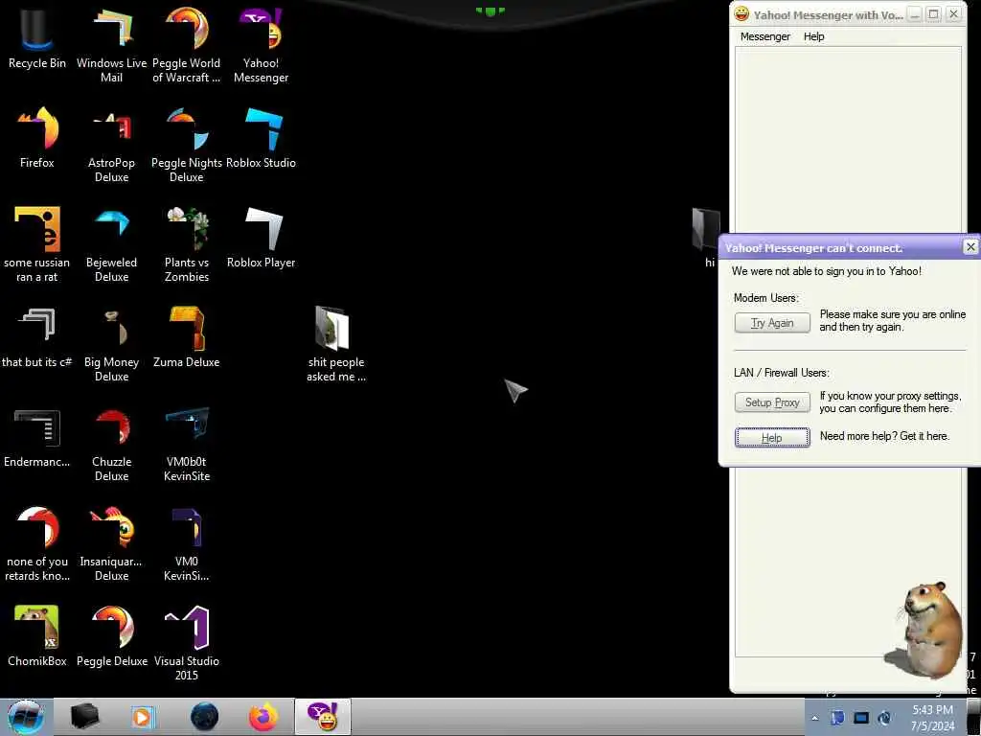Select Peggle World of Warcraft icon
The image size is (981, 736).
click(x=187, y=44)
